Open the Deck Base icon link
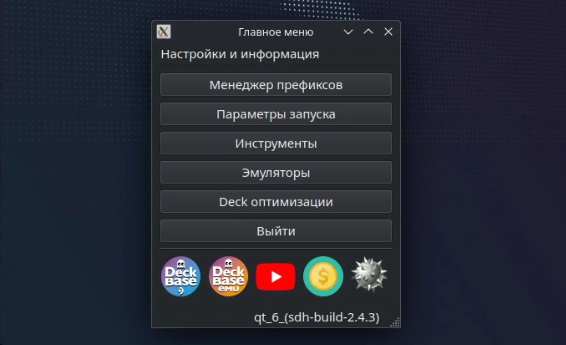 pos(181,276)
